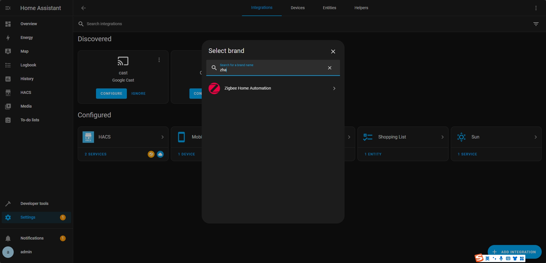Image resolution: width=546 pixels, height=263 pixels.
Task: Select Zigbee Home Automation from the results
Action: pyautogui.click(x=273, y=88)
